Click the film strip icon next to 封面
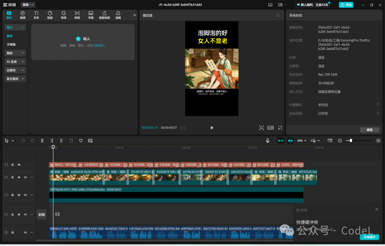The width and height of the screenshot is (385, 246). [57, 214]
